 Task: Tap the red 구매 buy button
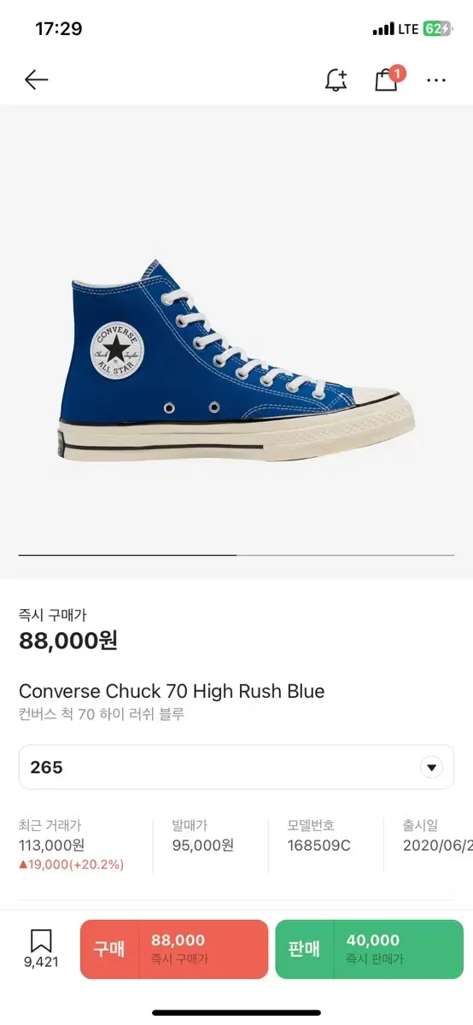point(174,949)
